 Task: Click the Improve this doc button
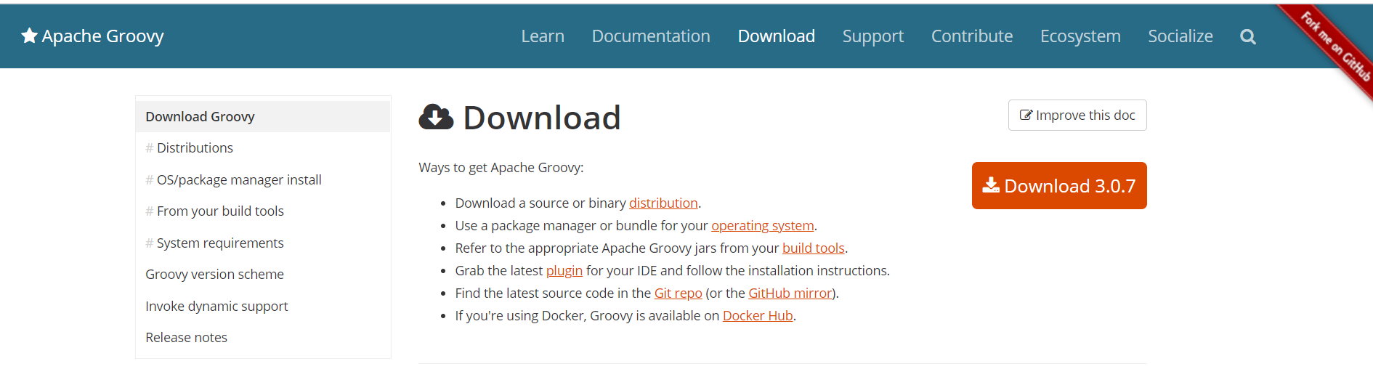(x=1077, y=115)
